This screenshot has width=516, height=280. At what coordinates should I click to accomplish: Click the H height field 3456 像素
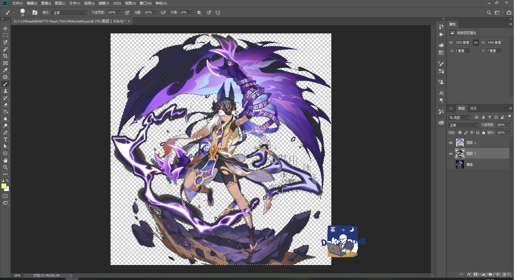494,43
